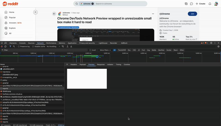Open the Cookies tab of the request
Screen dimensions: 221x126
click(127, 64)
